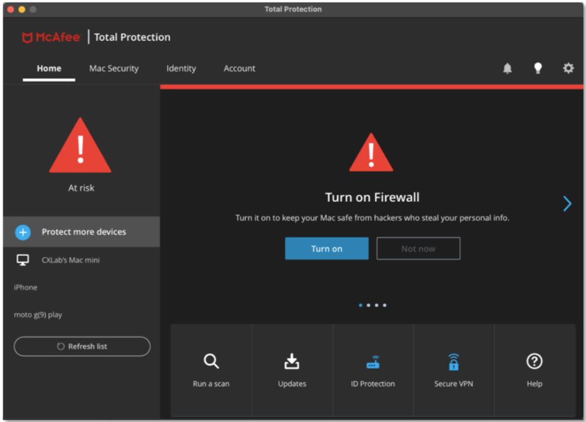Screen dimensions: 586x422
Task: Open the Updates download icon
Action: (x=292, y=361)
